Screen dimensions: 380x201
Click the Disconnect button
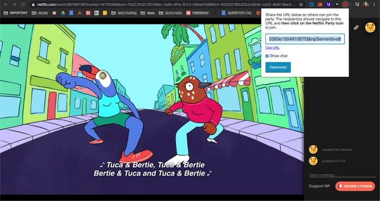pos(278,67)
